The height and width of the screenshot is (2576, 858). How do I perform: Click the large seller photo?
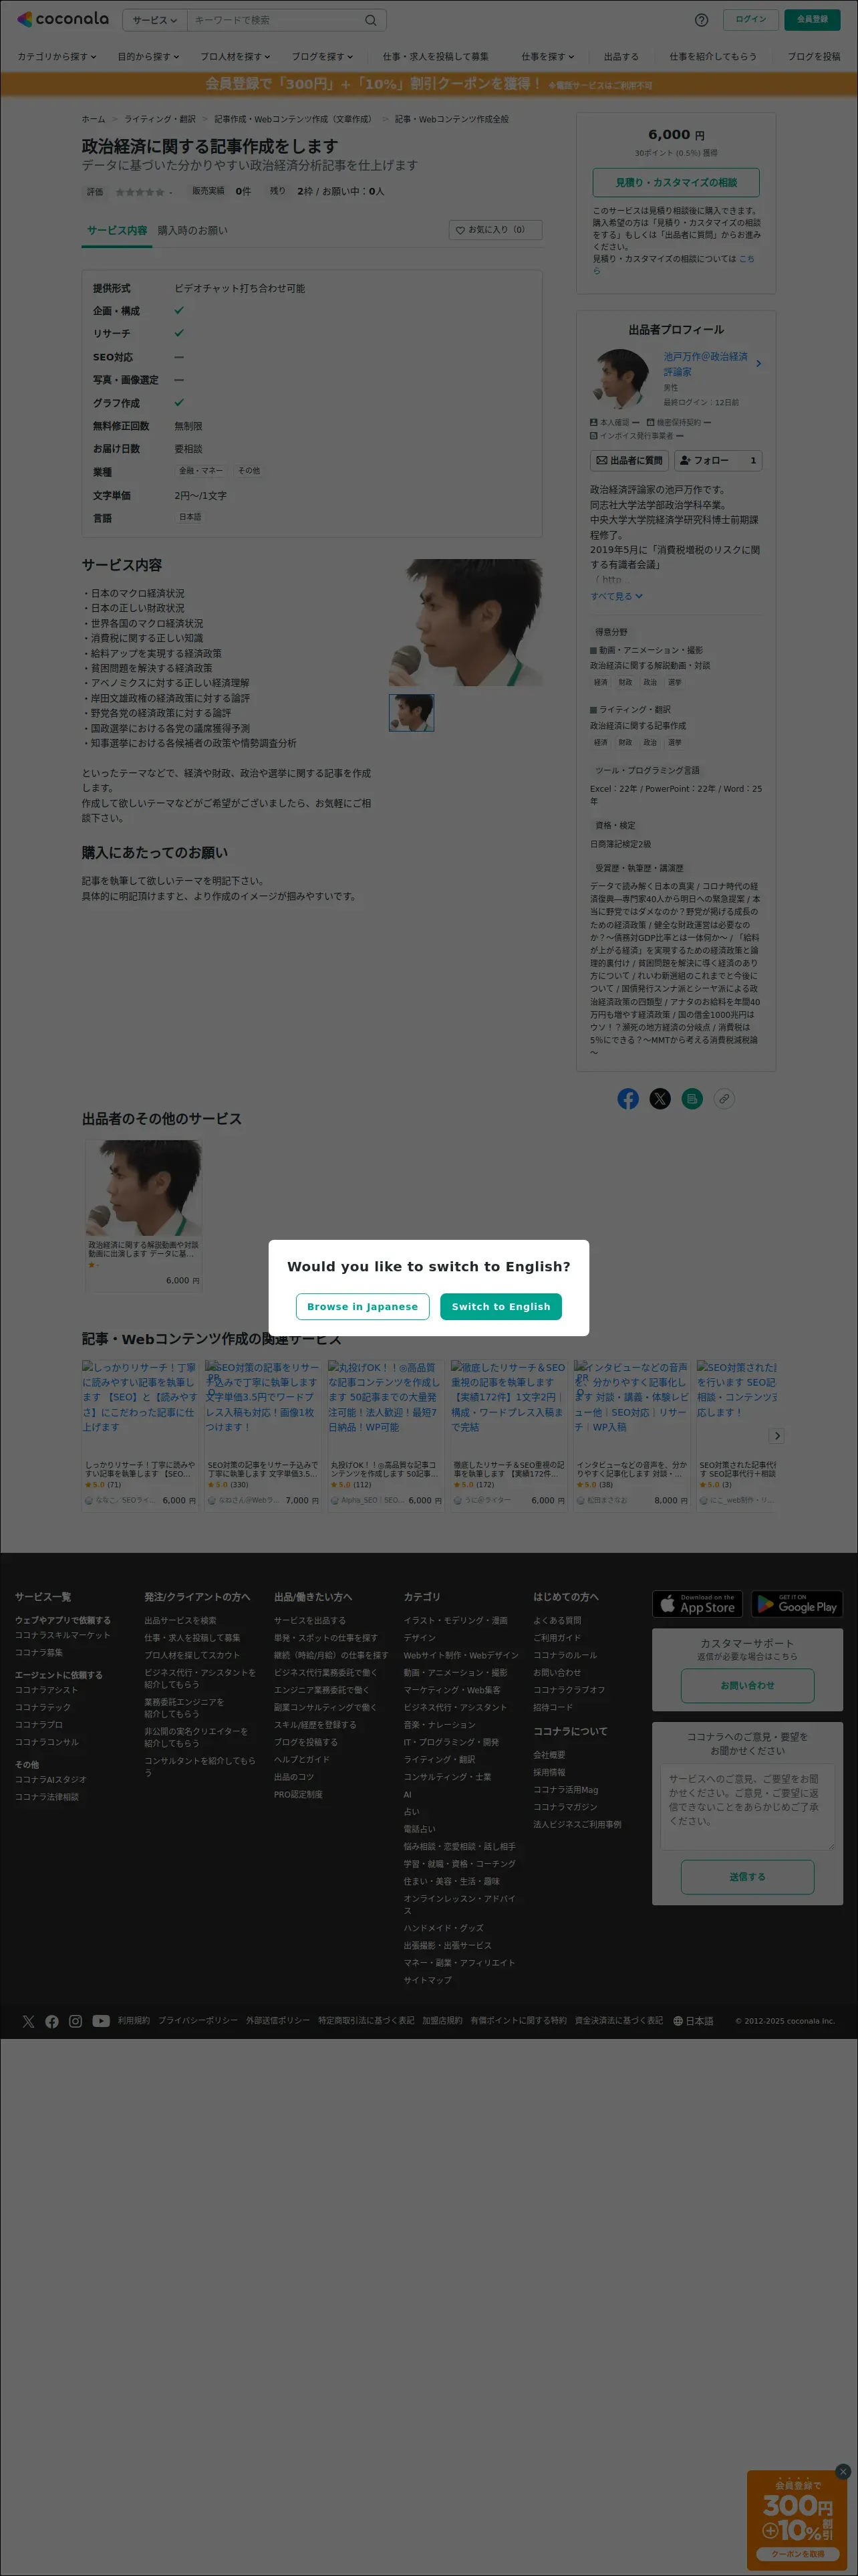coord(466,622)
